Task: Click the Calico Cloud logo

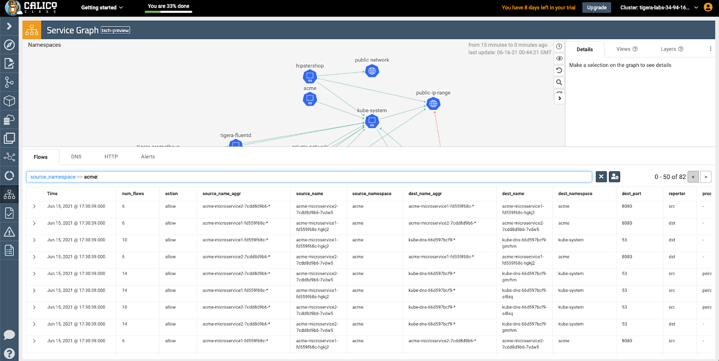Action: (31, 8)
